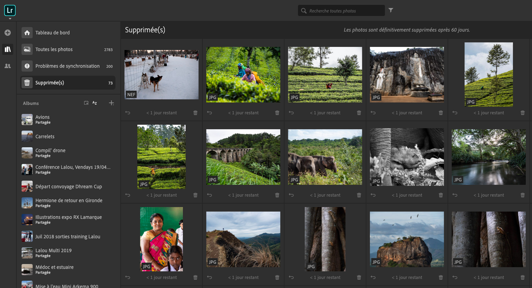Restore the tea pickers photo
532x288 pixels.
[x=209, y=113]
